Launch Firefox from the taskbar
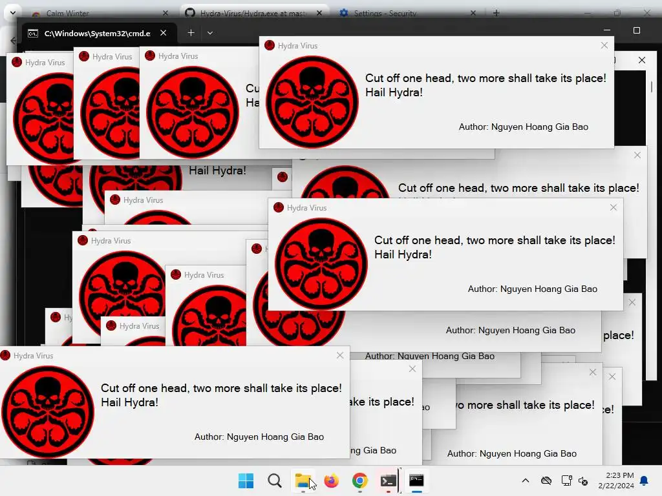The image size is (662, 496). pyautogui.click(x=332, y=480)
